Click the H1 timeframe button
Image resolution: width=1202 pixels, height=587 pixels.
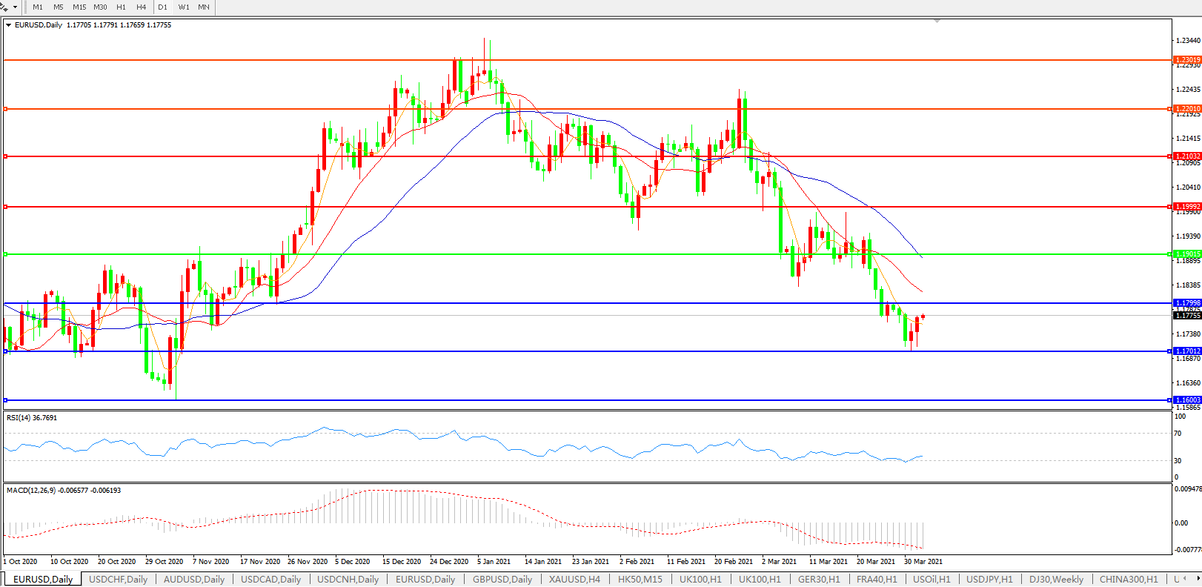coord(122,7)
